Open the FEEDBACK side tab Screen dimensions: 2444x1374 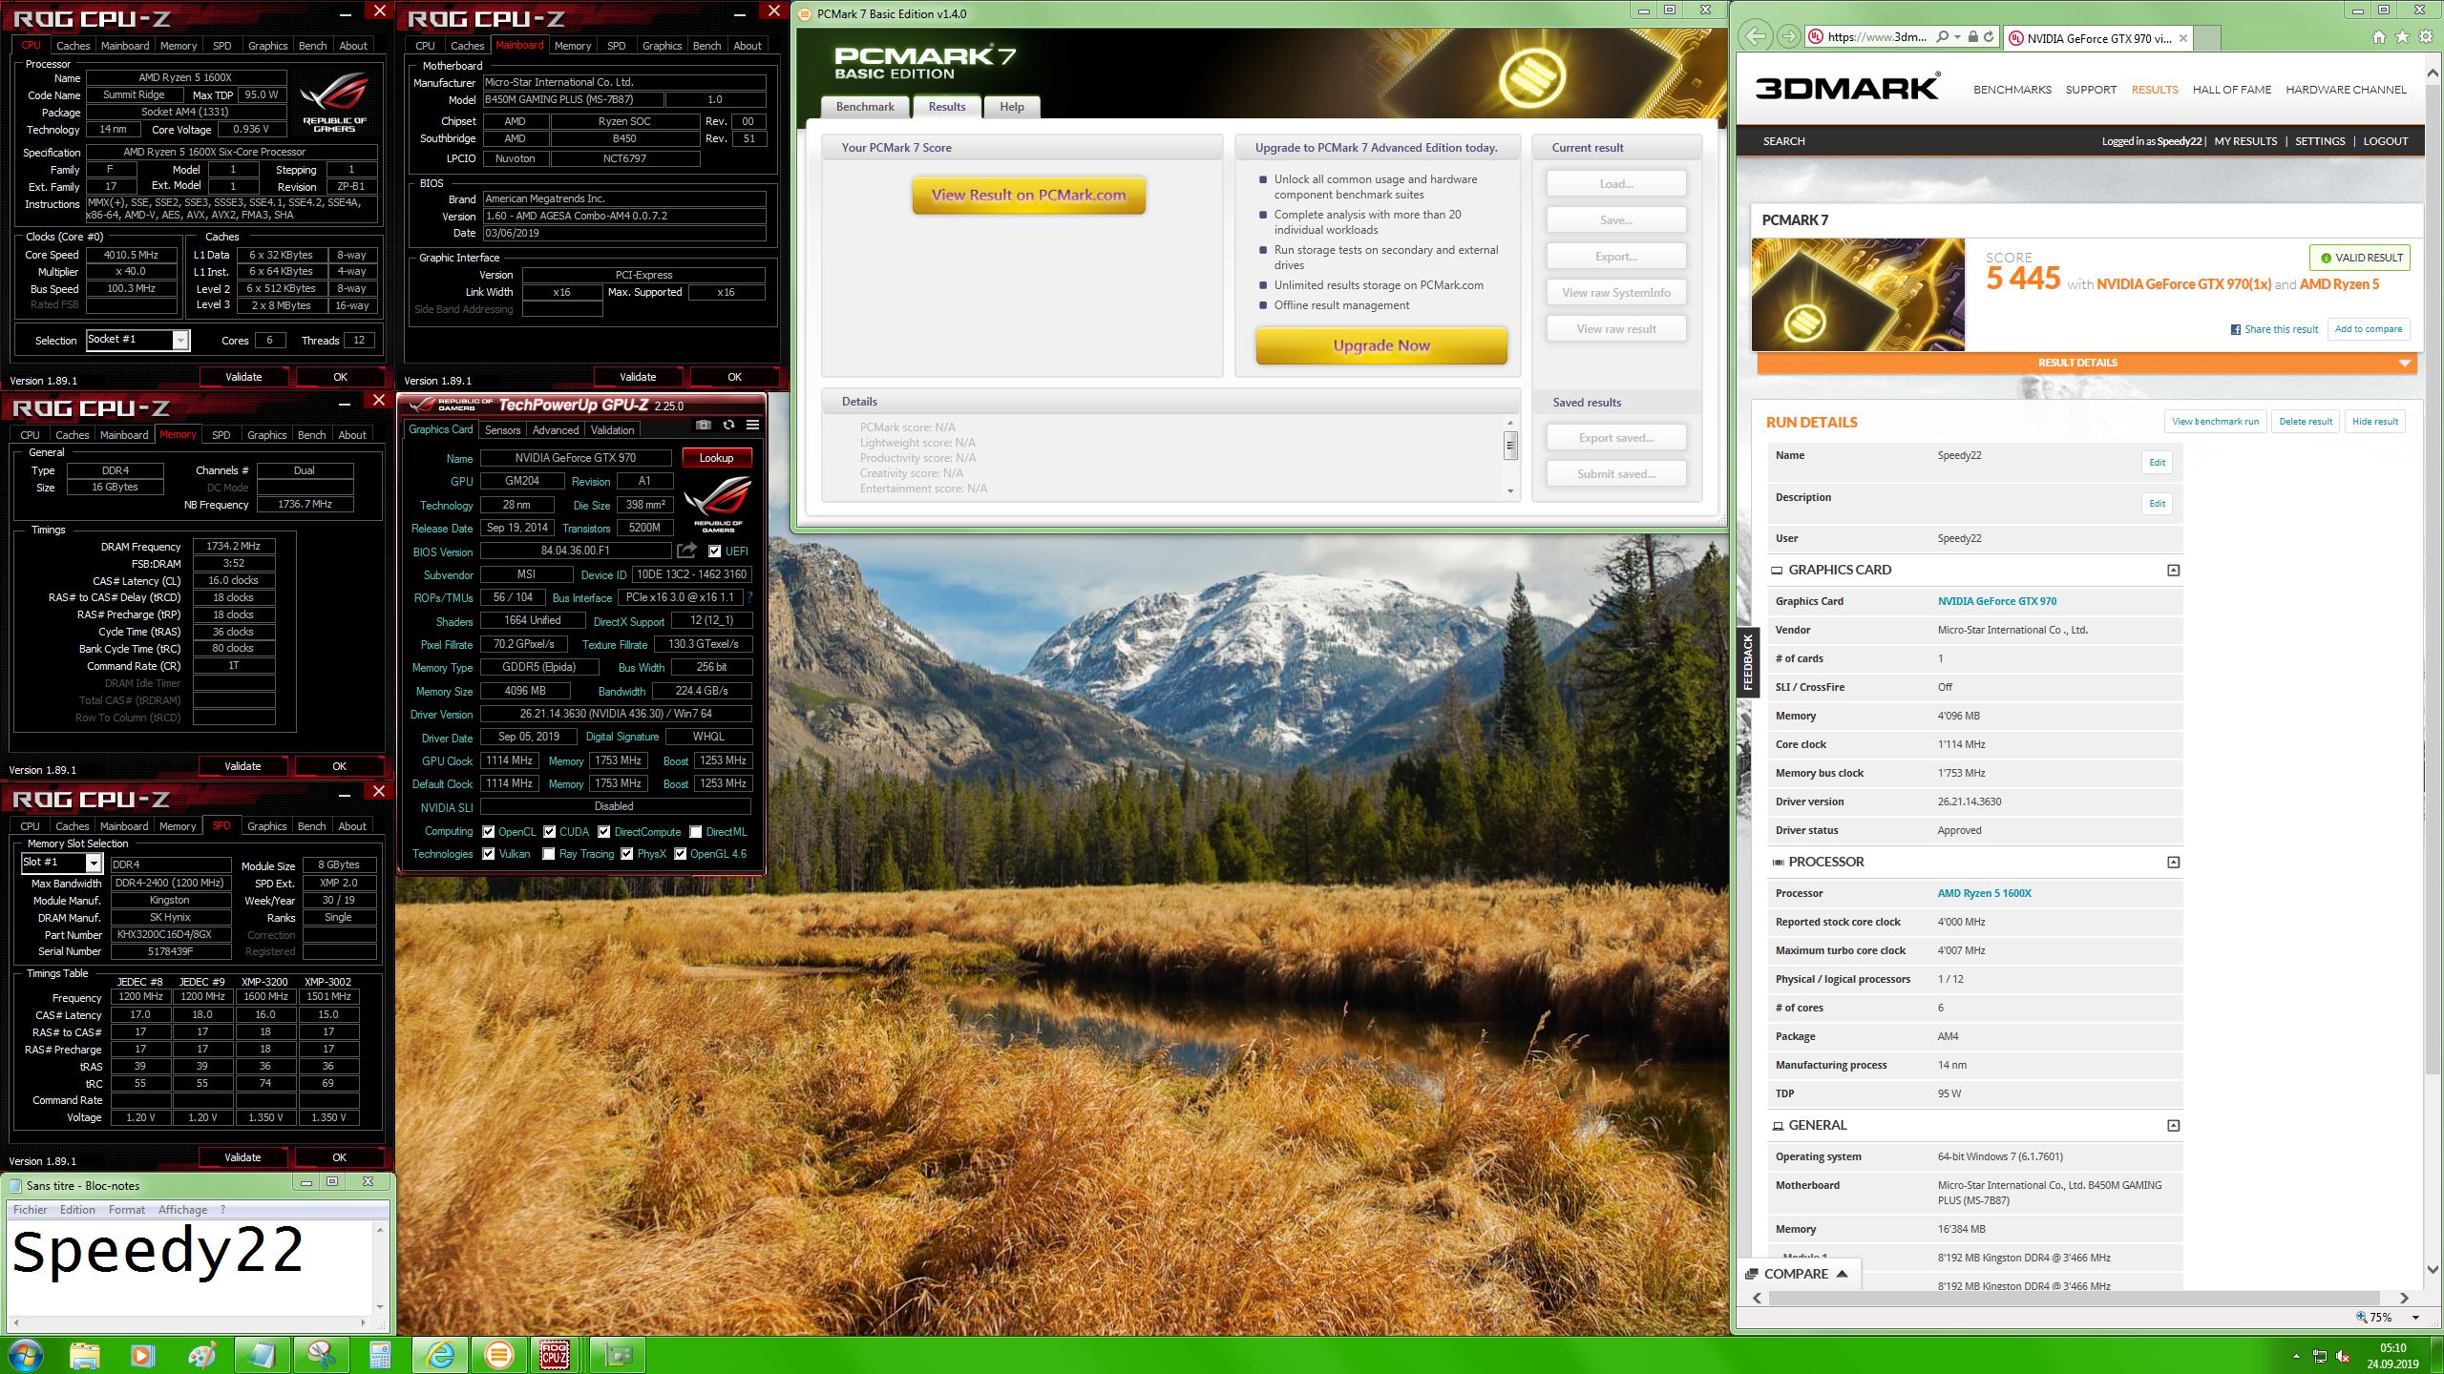point(1747,662)
